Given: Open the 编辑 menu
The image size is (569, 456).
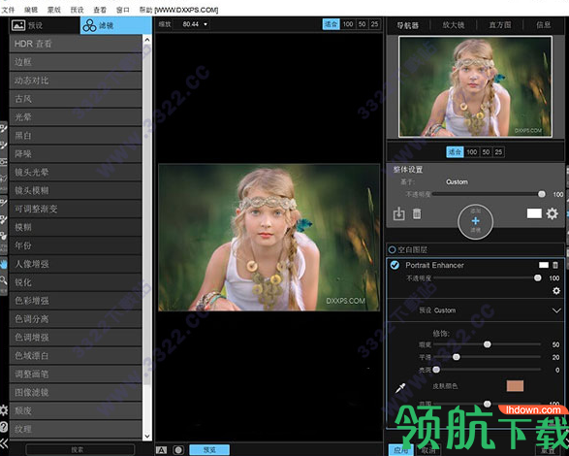Looking at the screenshot, I should (31, 10).
